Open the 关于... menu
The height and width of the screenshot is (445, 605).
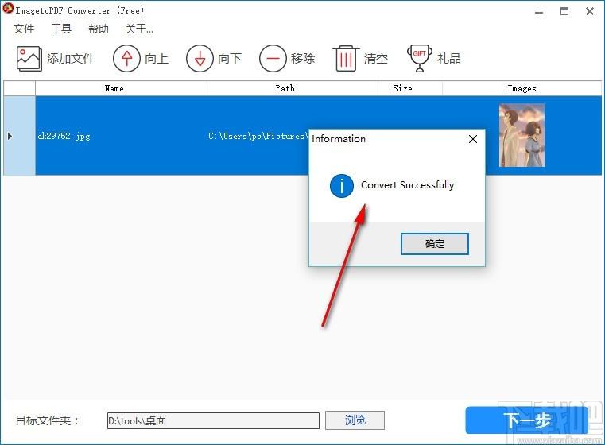[139, 29]
